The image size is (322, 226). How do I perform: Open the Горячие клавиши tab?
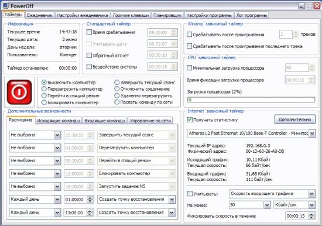131,15
